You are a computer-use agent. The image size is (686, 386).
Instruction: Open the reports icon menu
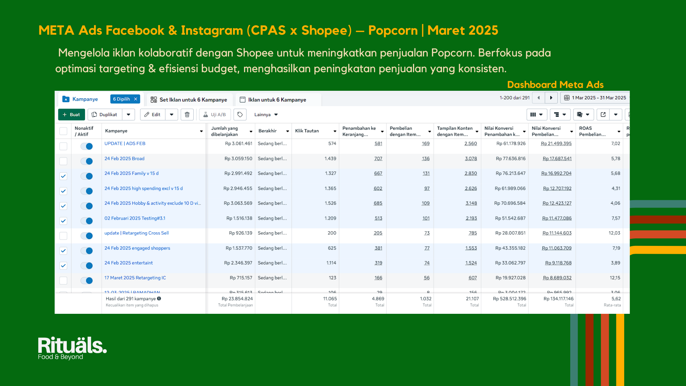(x=583, y=115)
